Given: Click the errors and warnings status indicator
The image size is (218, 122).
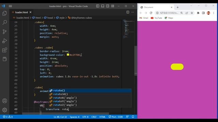Looking at the screenshot, I should coord(8,117).
